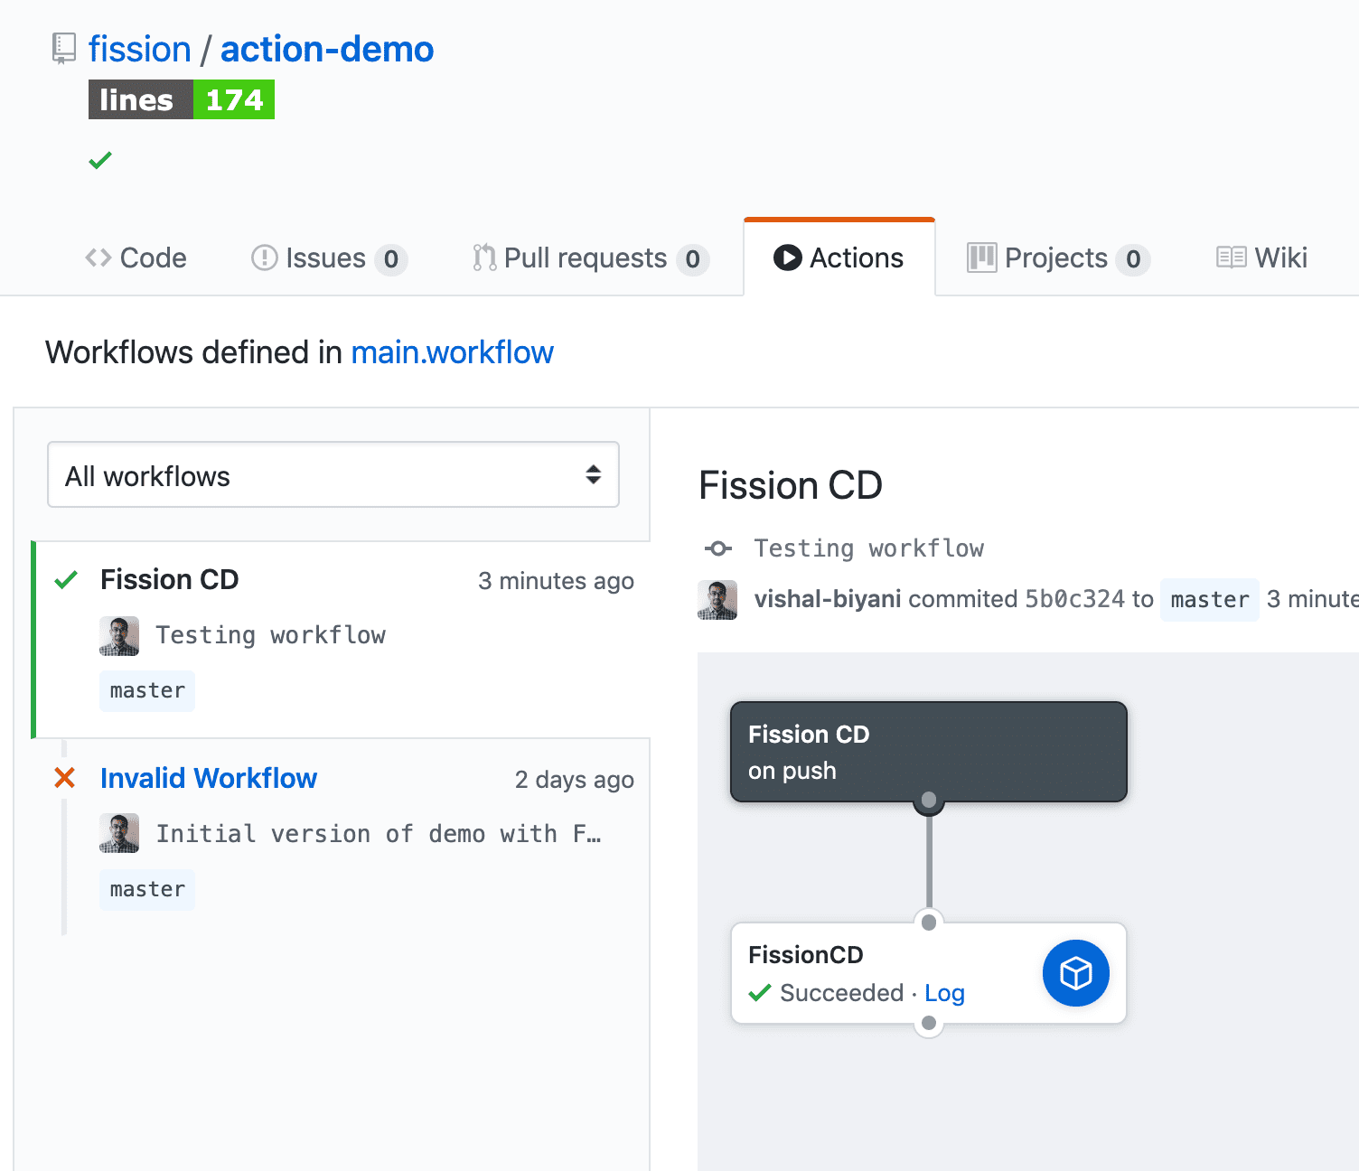Click the Actions play icon
This screenshot has width=1359, height=1171.
point(788,258)
